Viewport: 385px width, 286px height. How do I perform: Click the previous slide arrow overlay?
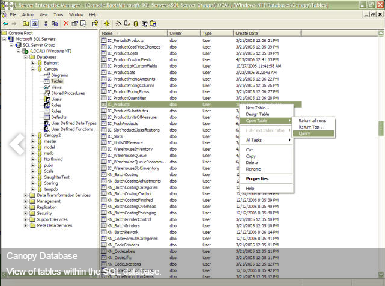[x=16, y=143]
